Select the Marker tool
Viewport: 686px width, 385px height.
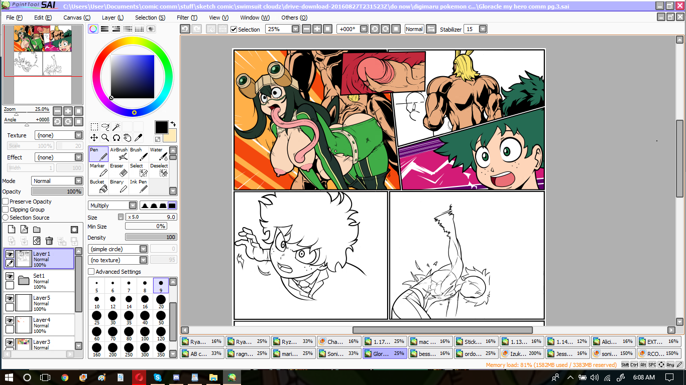(98, 170)
